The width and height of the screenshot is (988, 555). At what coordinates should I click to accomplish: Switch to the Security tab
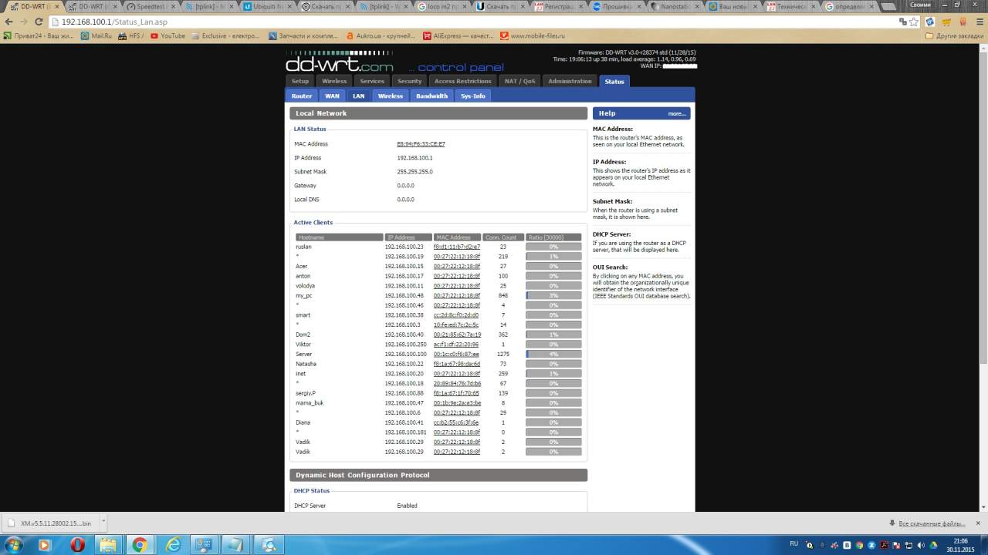410,81
